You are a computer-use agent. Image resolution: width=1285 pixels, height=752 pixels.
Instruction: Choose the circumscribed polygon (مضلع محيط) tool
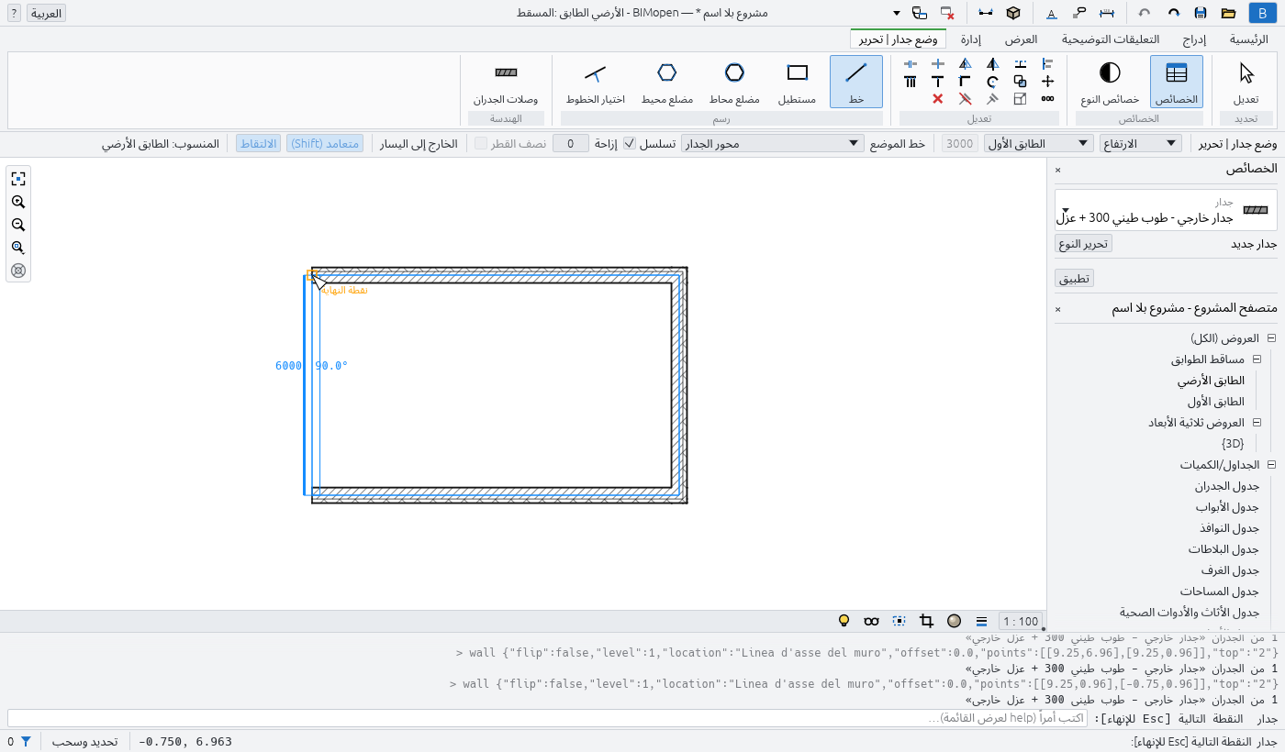tap(667, 82)
